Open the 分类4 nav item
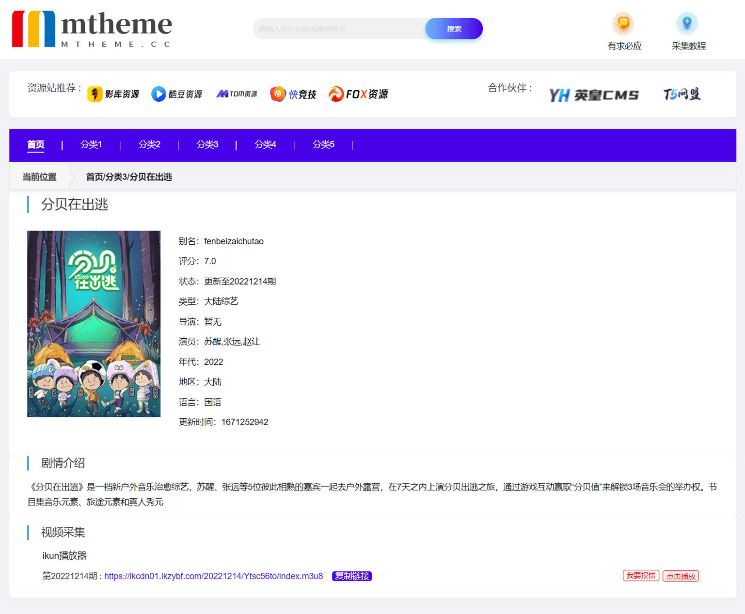Viewport: 745px width, 614px height. [x=266, y=144]
